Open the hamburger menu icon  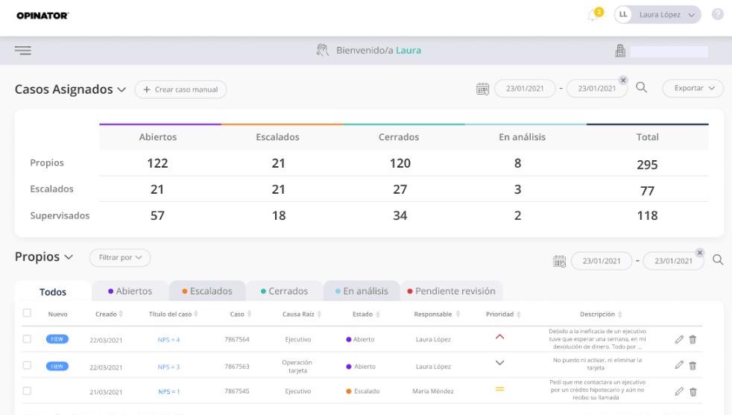pos(23,51)
